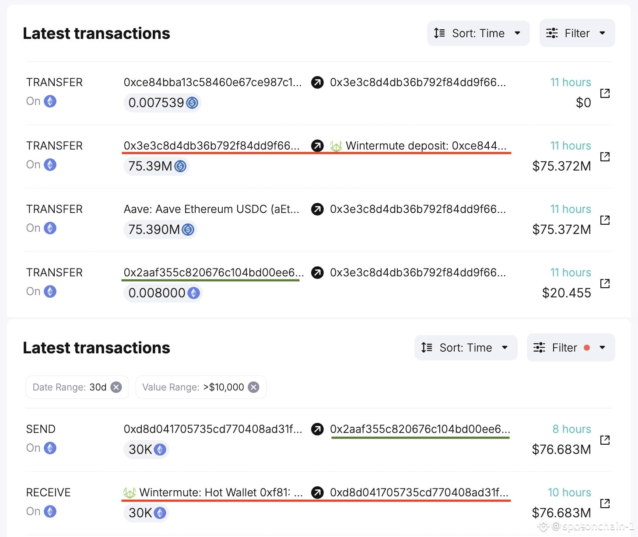638x537 pixels.
Task: Click Ethereum chain icon in first TRANSFER row
Action: coord(50,101)
